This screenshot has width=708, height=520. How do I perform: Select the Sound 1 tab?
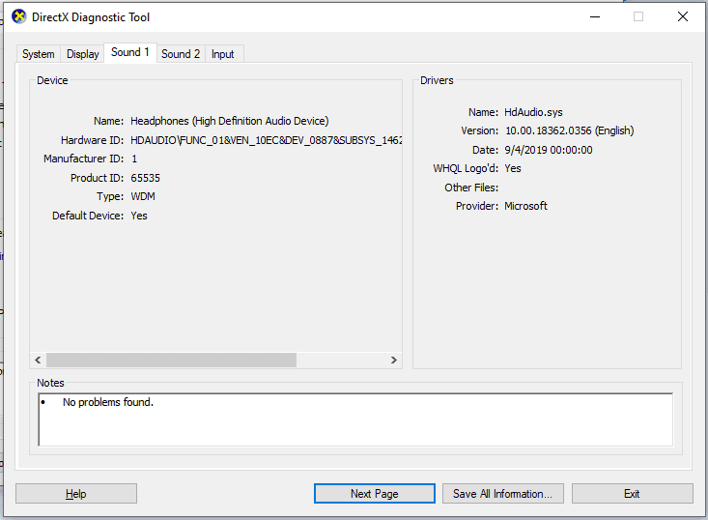(130, 52)
